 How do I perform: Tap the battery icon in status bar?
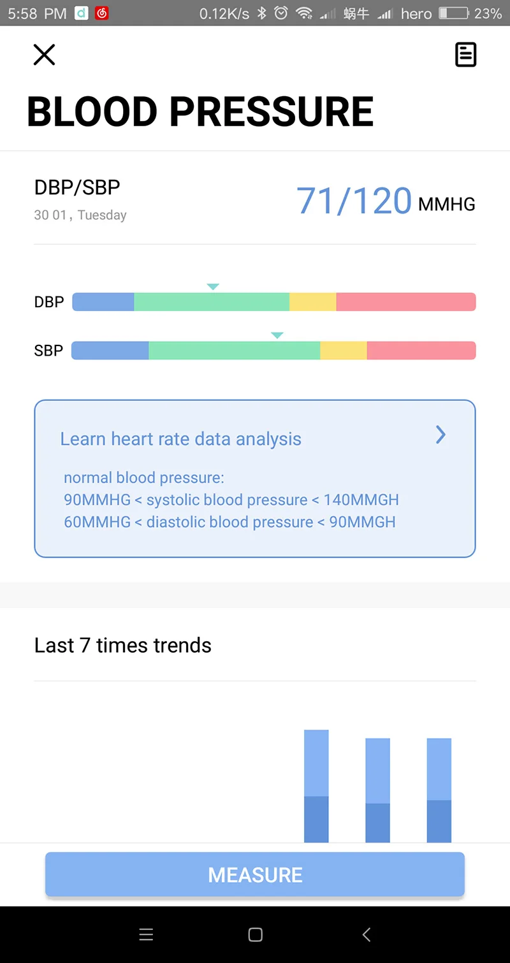click(x=454, y=13)
